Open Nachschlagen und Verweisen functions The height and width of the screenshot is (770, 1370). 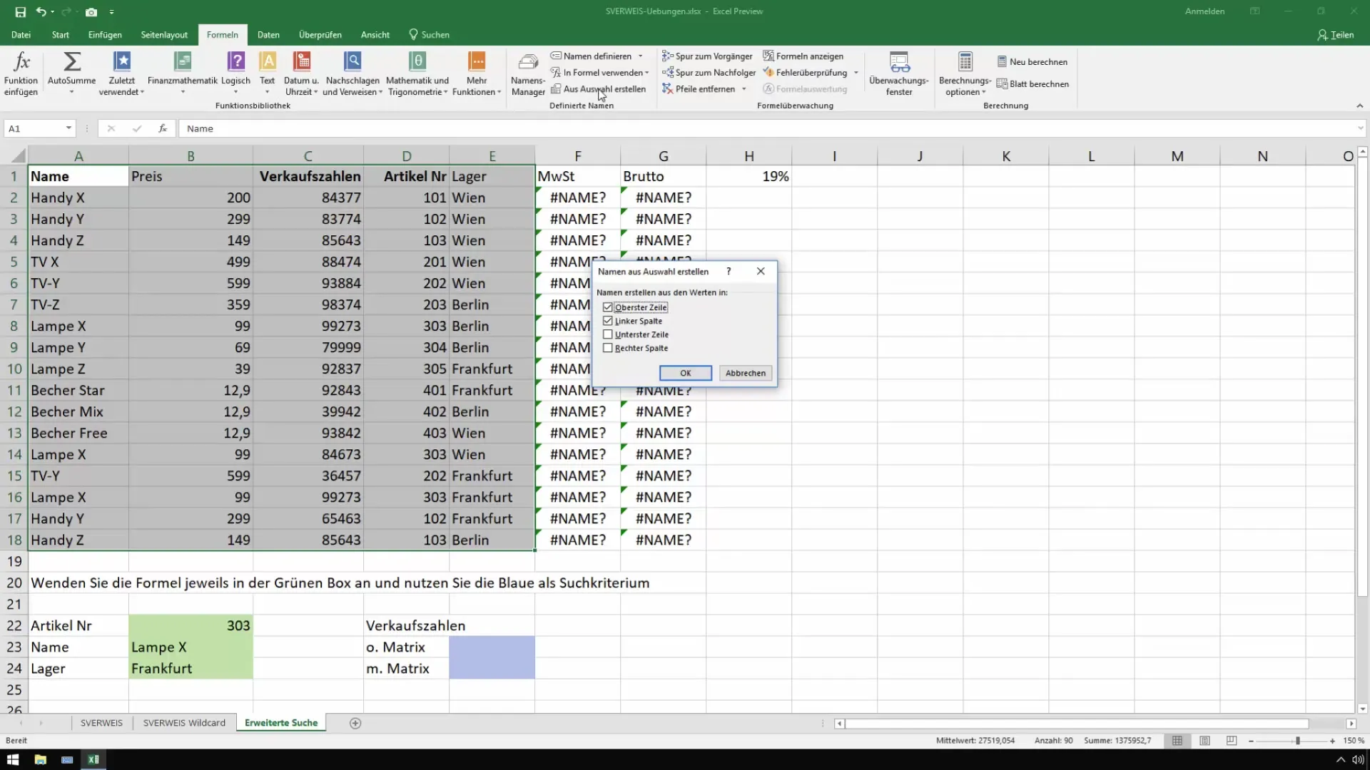[x=352, y=62]
